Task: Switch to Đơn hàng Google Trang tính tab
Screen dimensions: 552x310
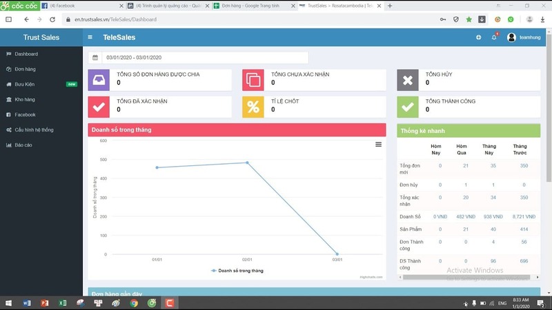Action: [254, 6]
